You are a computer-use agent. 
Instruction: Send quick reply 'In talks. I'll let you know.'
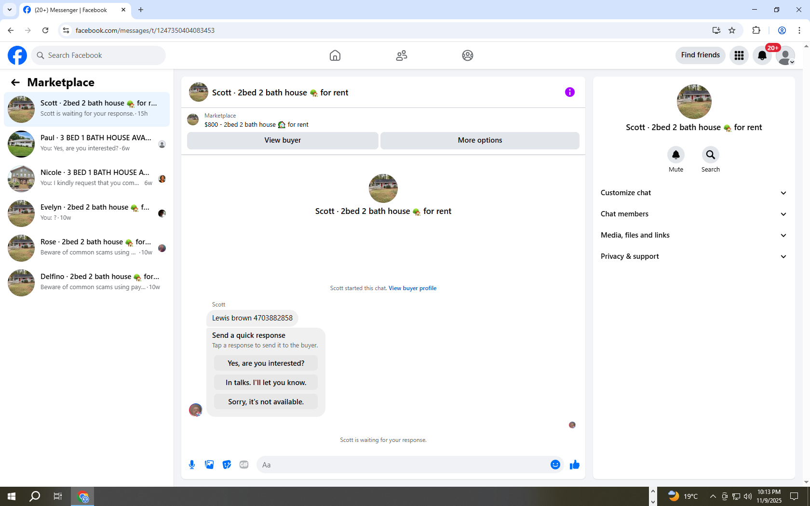point(266,383)
